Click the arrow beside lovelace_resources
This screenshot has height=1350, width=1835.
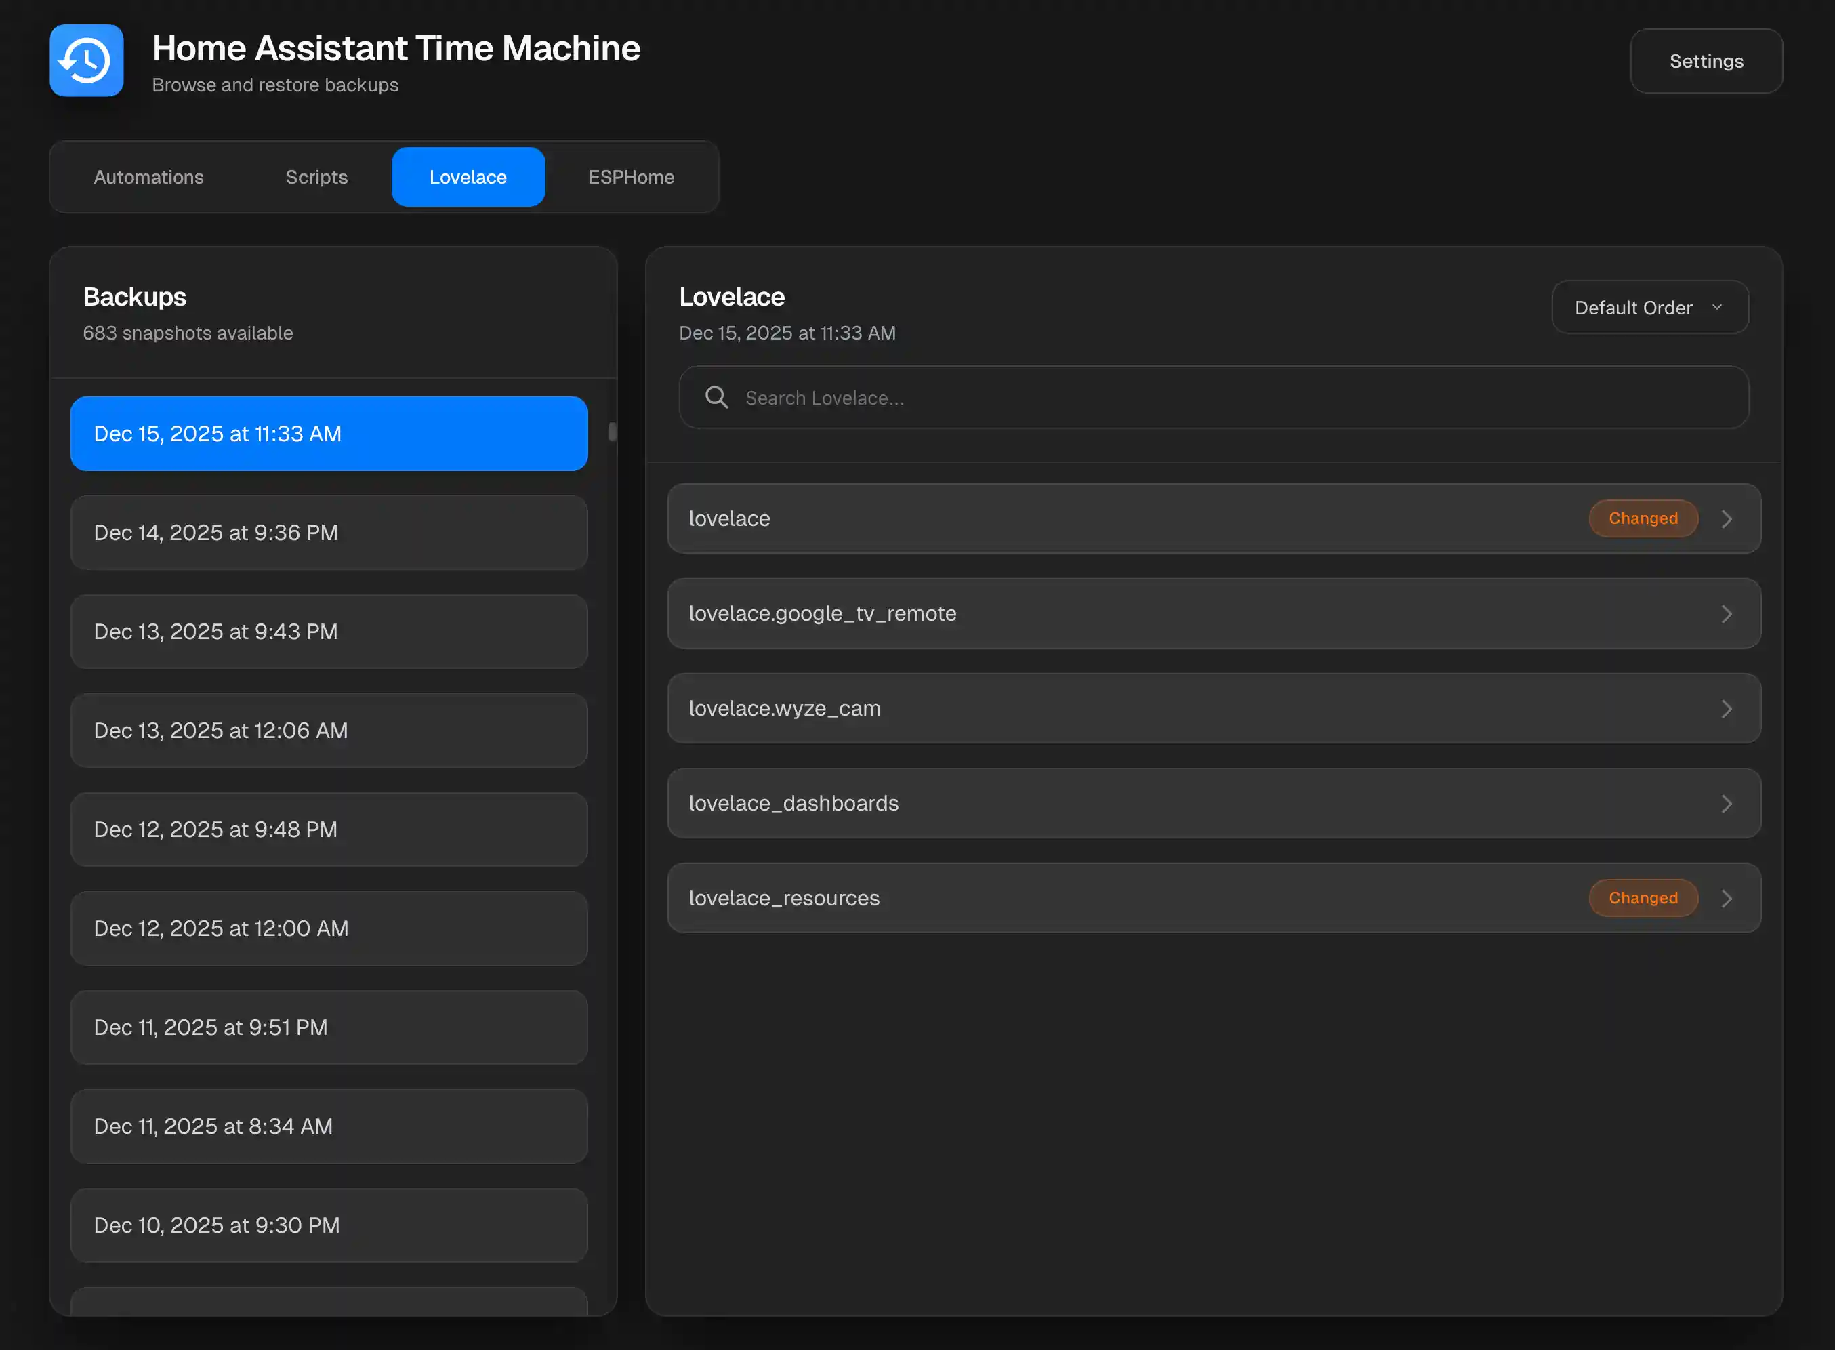click(1727, 898)
